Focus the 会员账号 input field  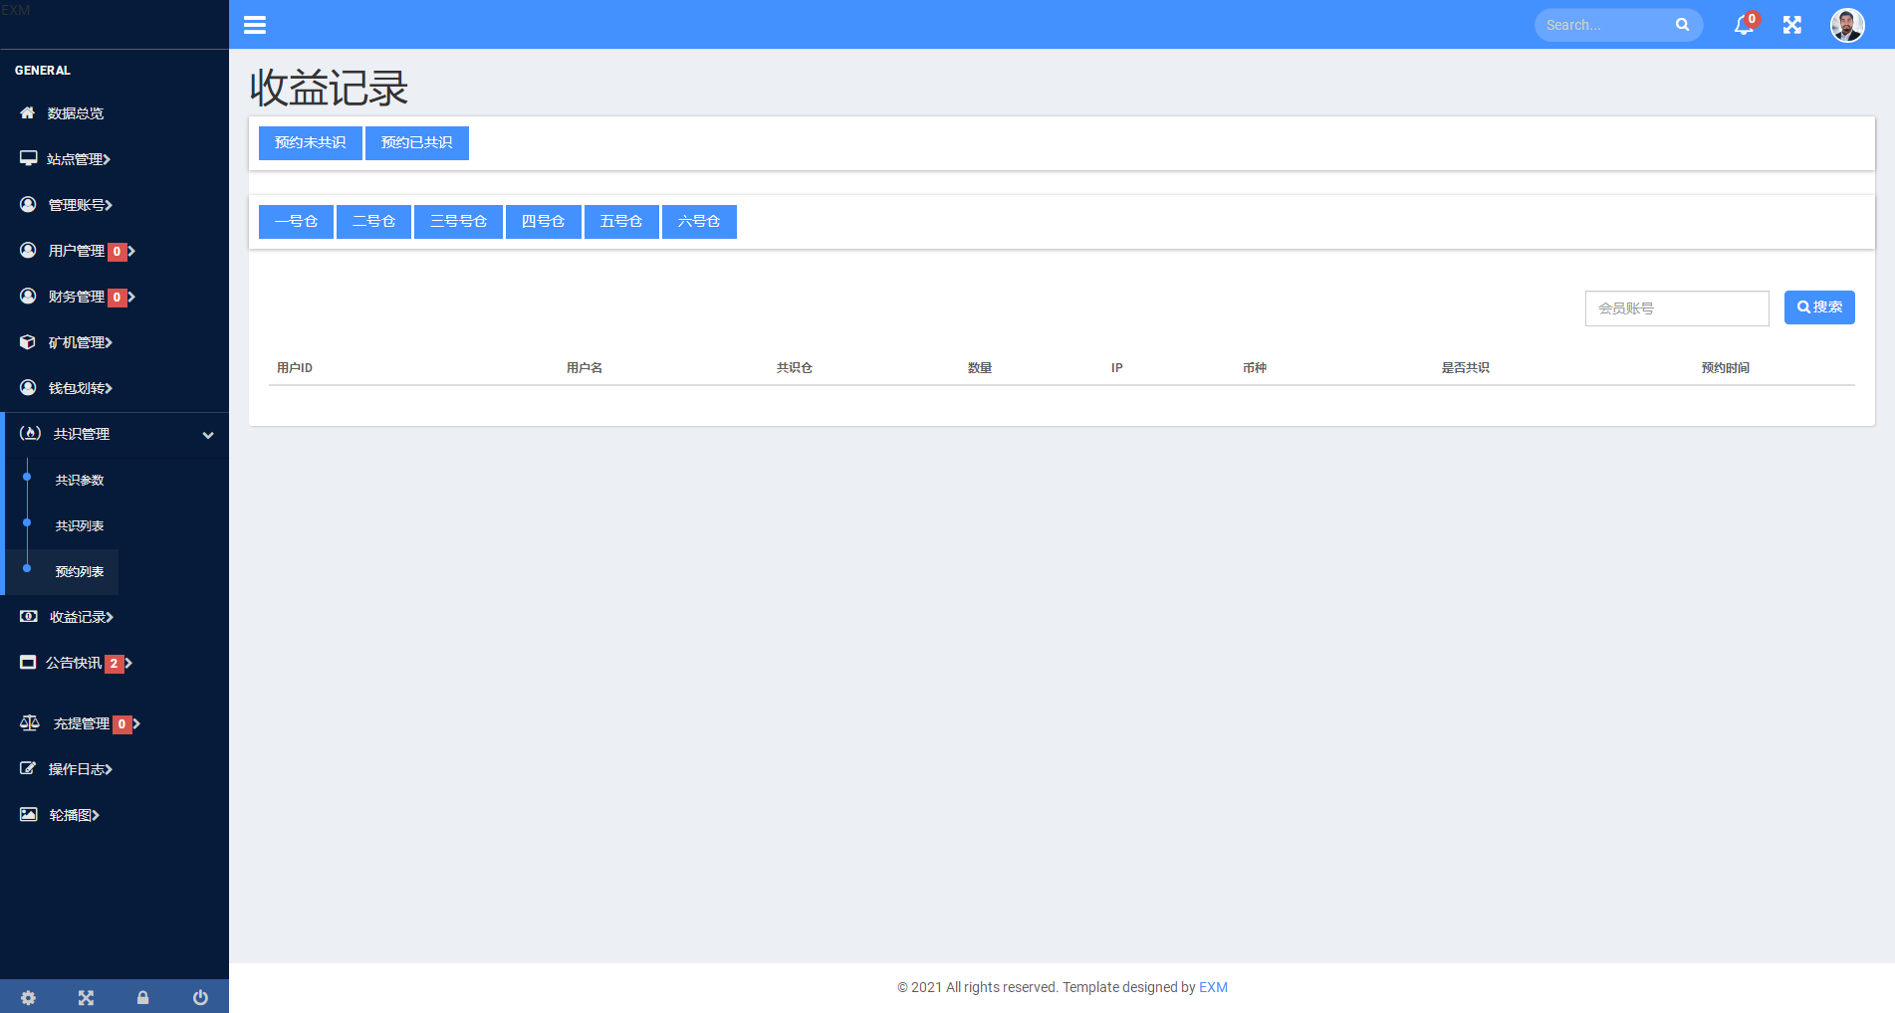pyautogui.click(x=1677, y=308)
